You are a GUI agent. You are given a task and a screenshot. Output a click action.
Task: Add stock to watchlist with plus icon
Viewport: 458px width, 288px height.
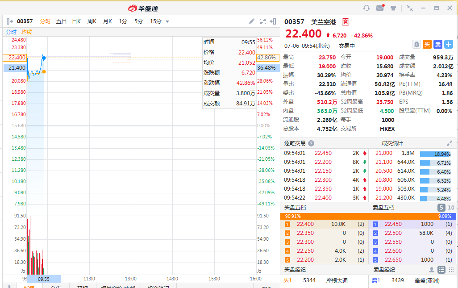(x=449, y=44)
